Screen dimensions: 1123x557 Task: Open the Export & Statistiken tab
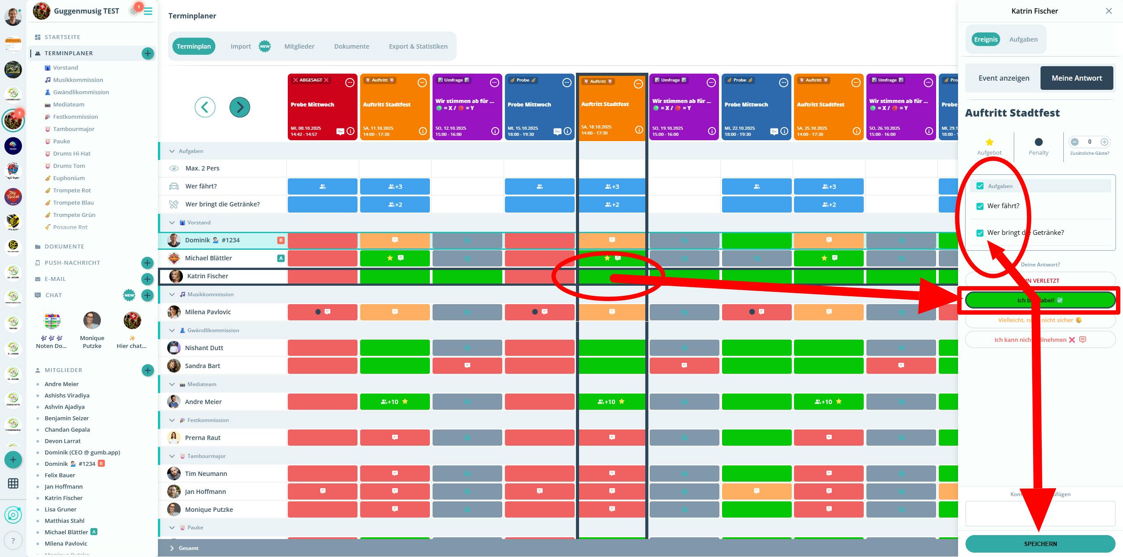tap(418, 46)
